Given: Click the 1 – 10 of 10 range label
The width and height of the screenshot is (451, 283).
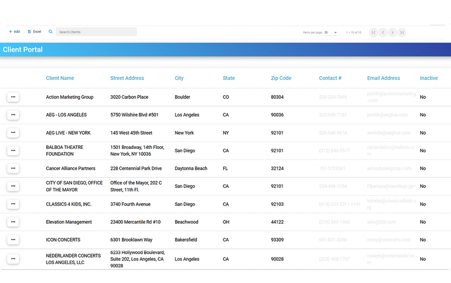Looking at the screenshot, I should point(353,32).
